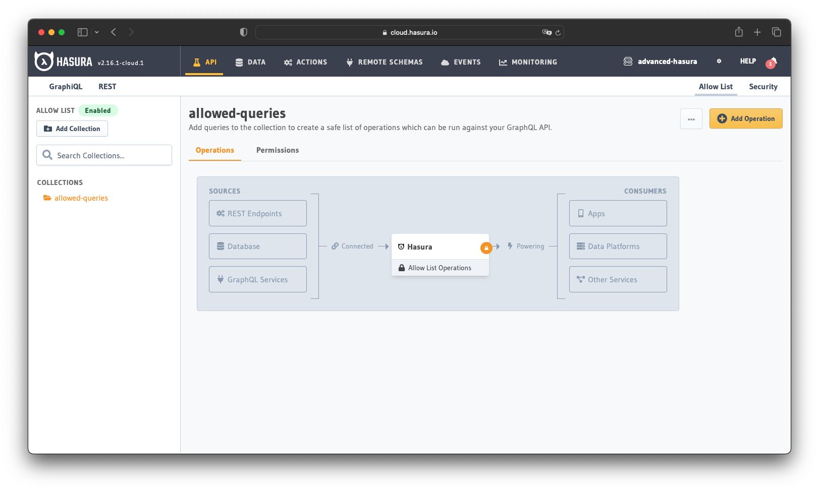The width and height of the screenshot is (819, 491).
Task: Open the HELP menu
Action: (x=748, y=61)
